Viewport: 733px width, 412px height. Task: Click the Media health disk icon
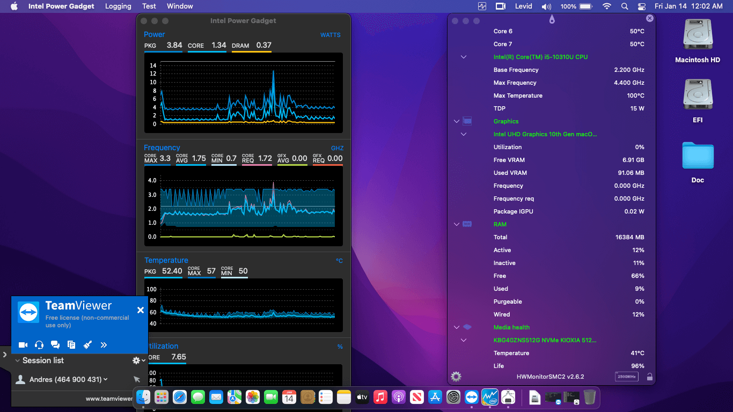467,327
